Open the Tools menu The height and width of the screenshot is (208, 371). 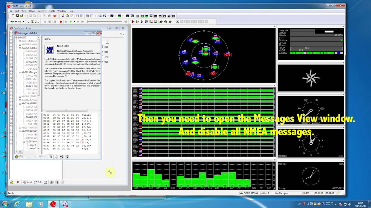(x=52, y=11)
